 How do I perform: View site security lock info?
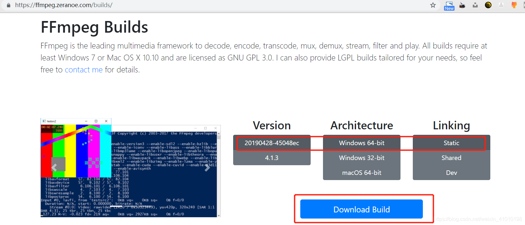pyautogui.click(x=8, y=5)
